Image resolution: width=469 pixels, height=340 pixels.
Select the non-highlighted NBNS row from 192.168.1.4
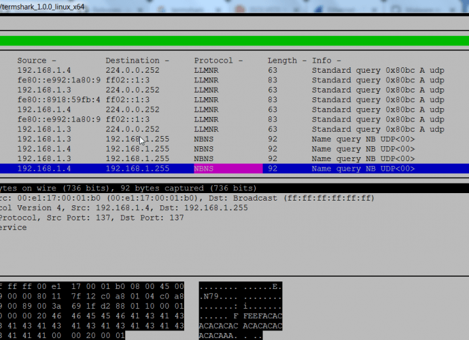(x=234, y=149)
